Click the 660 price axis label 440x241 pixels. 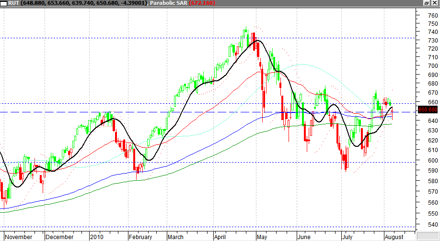[433, 102]
